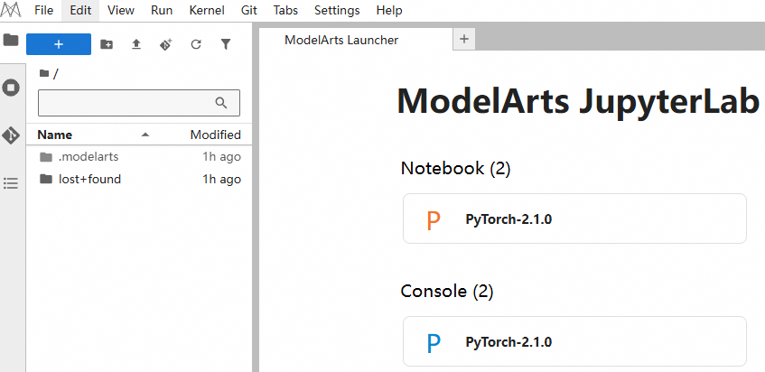Open the Help menu
This screenshot has width=765, height=372.
pos(389,10)
